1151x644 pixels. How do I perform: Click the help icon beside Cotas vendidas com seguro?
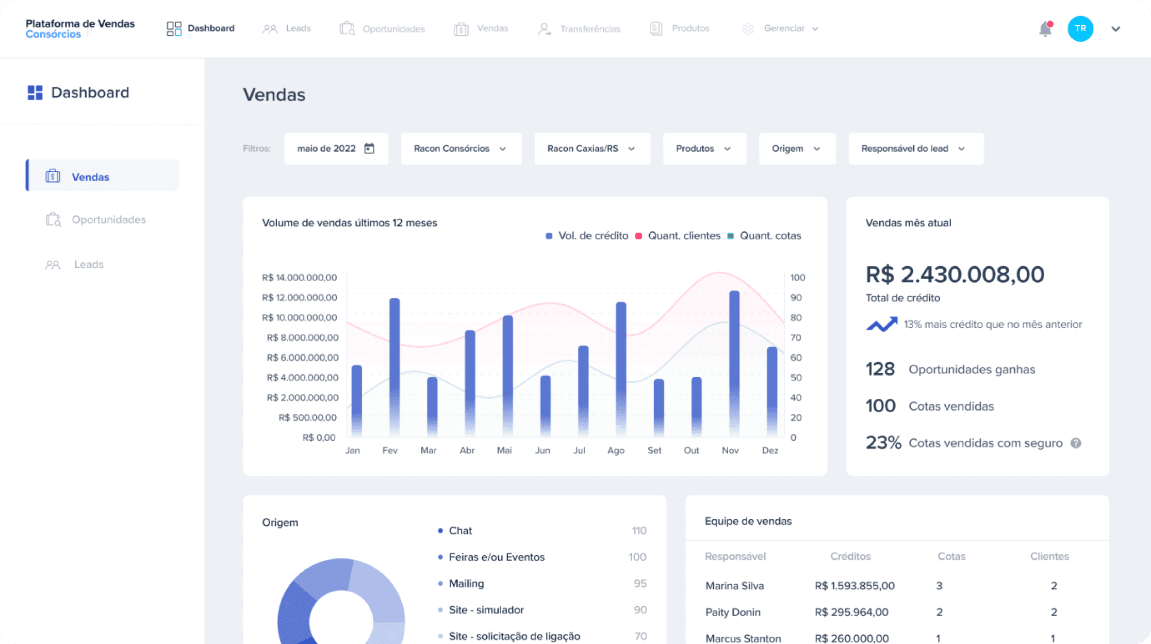click(x=1076, y=443)
